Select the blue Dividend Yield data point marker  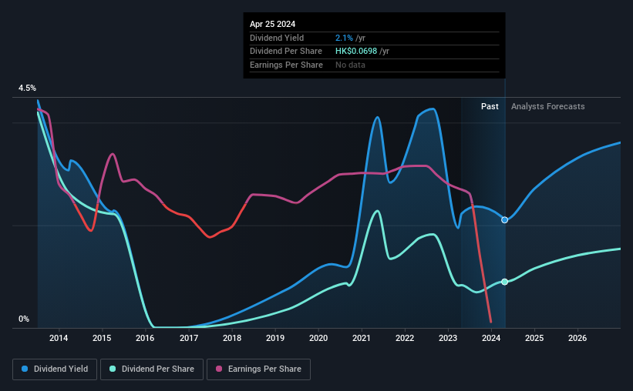[x=504, y=219]
